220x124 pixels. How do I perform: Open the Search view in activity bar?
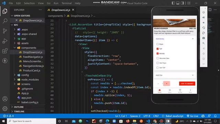[x=5, y=21]
